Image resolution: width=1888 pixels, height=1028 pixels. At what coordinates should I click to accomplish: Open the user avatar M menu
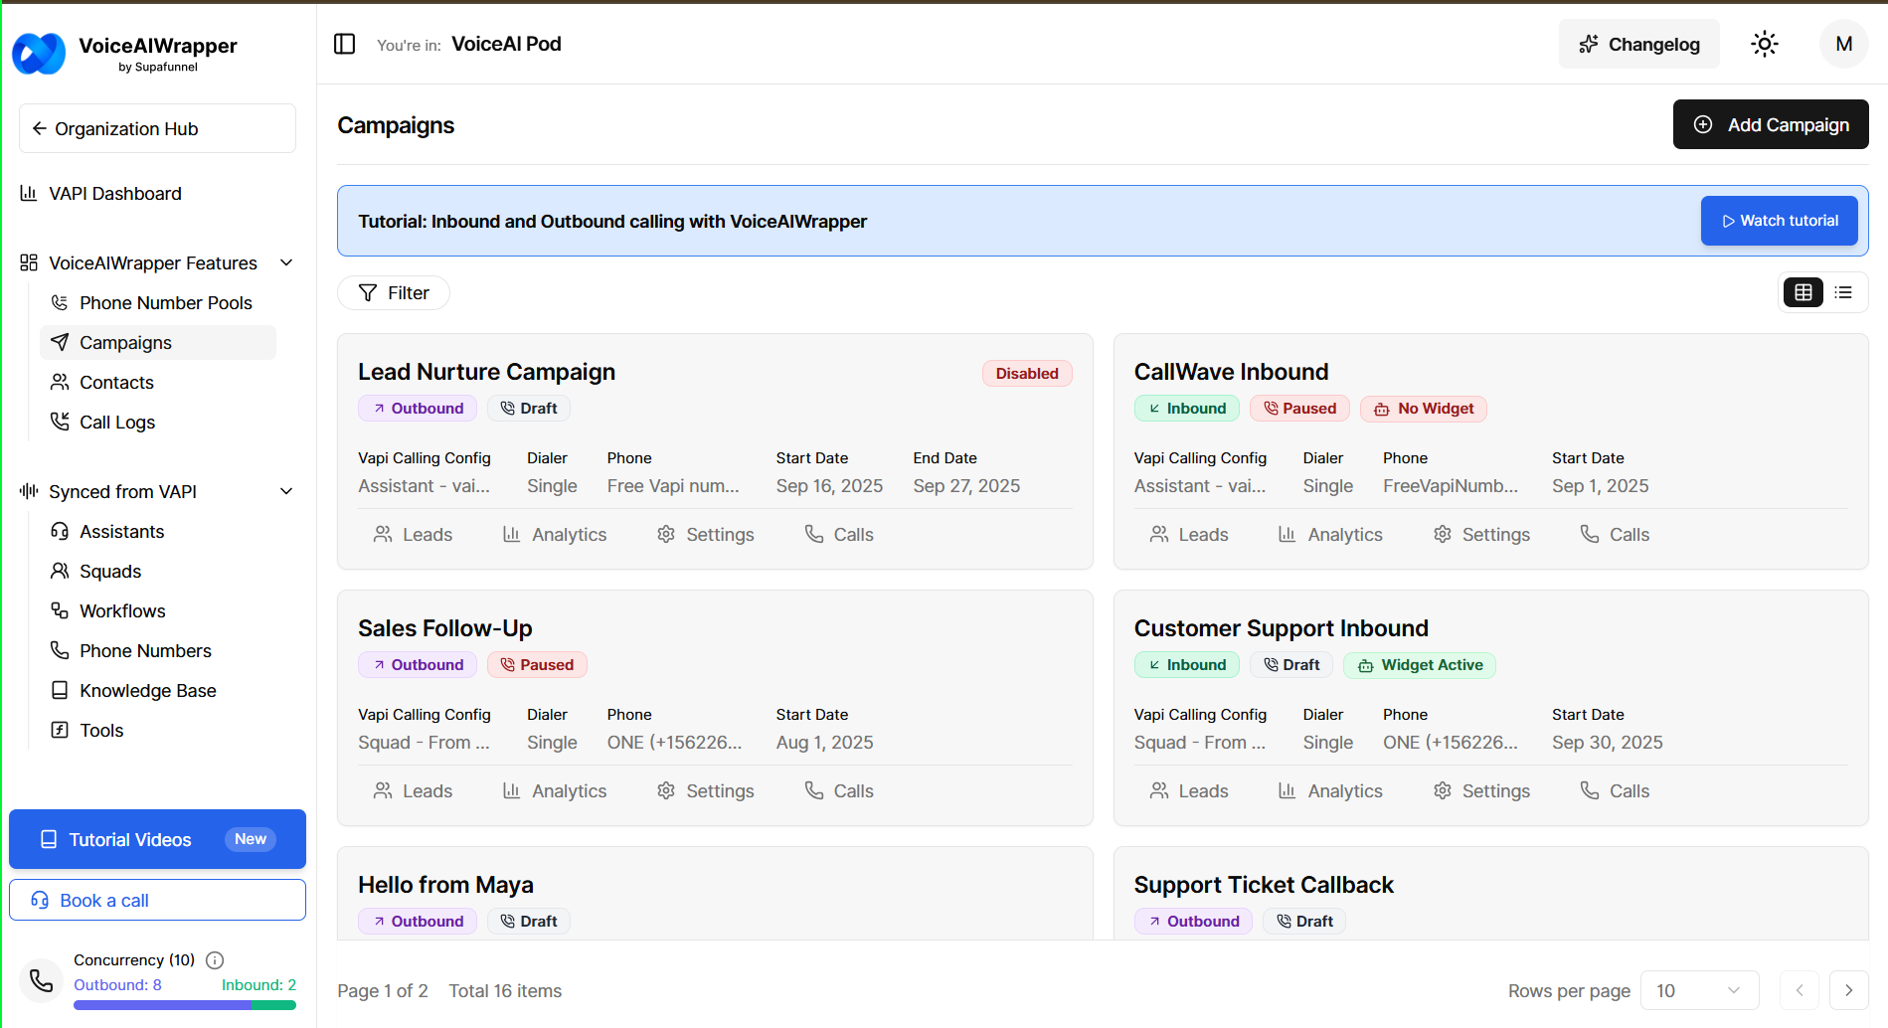click(x=1843, y=44)
